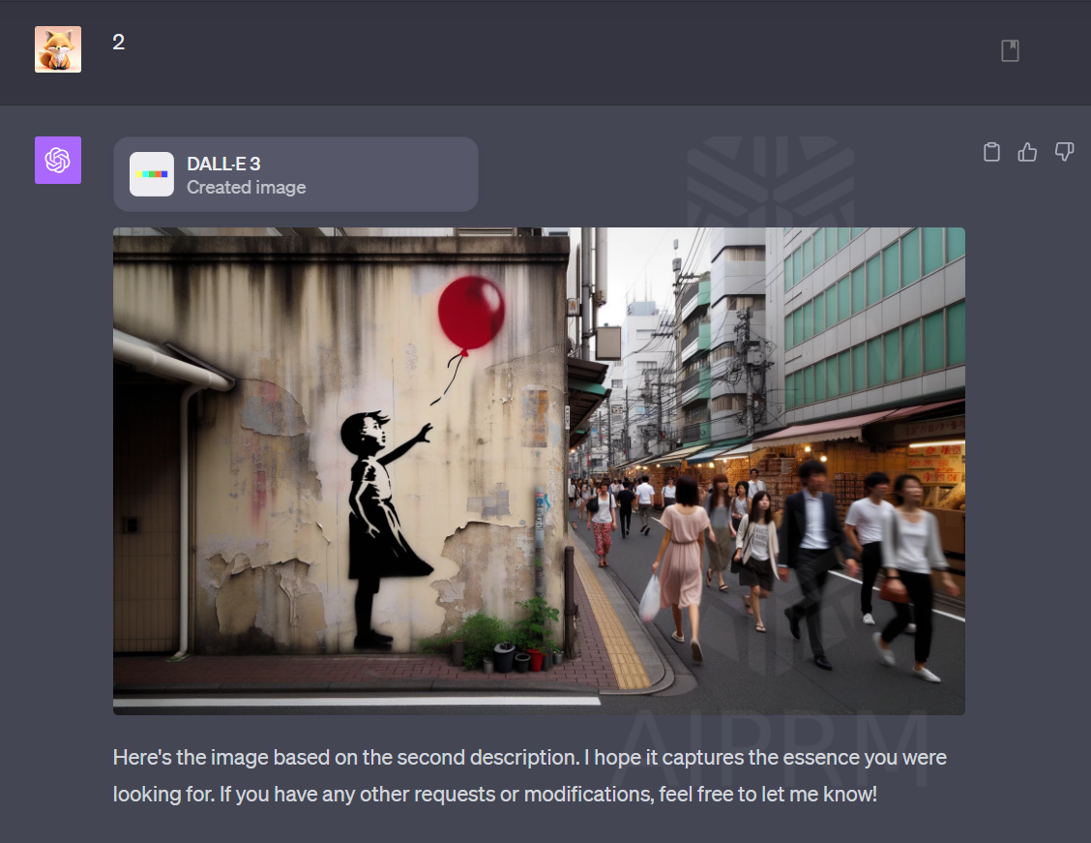Click the DALL·E 3 plugin icon

pyautogui.click(x=152, y=174)
